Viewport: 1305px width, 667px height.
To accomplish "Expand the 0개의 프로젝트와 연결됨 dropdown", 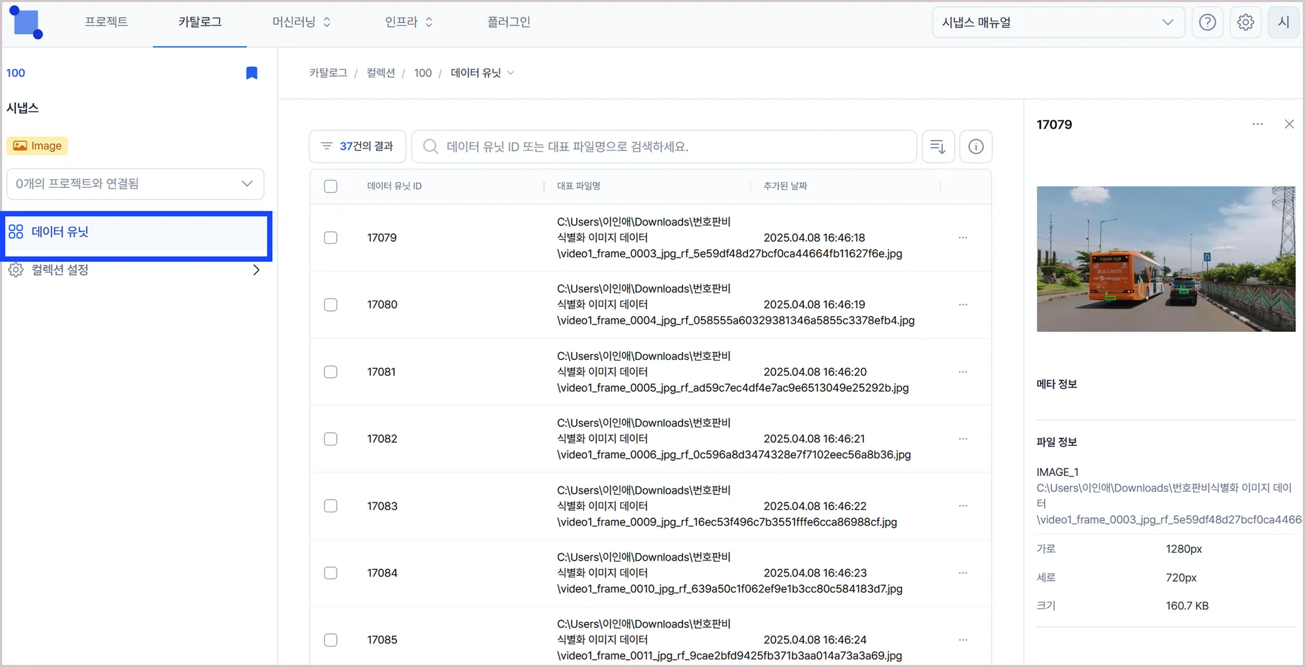I will coord(135,183).
